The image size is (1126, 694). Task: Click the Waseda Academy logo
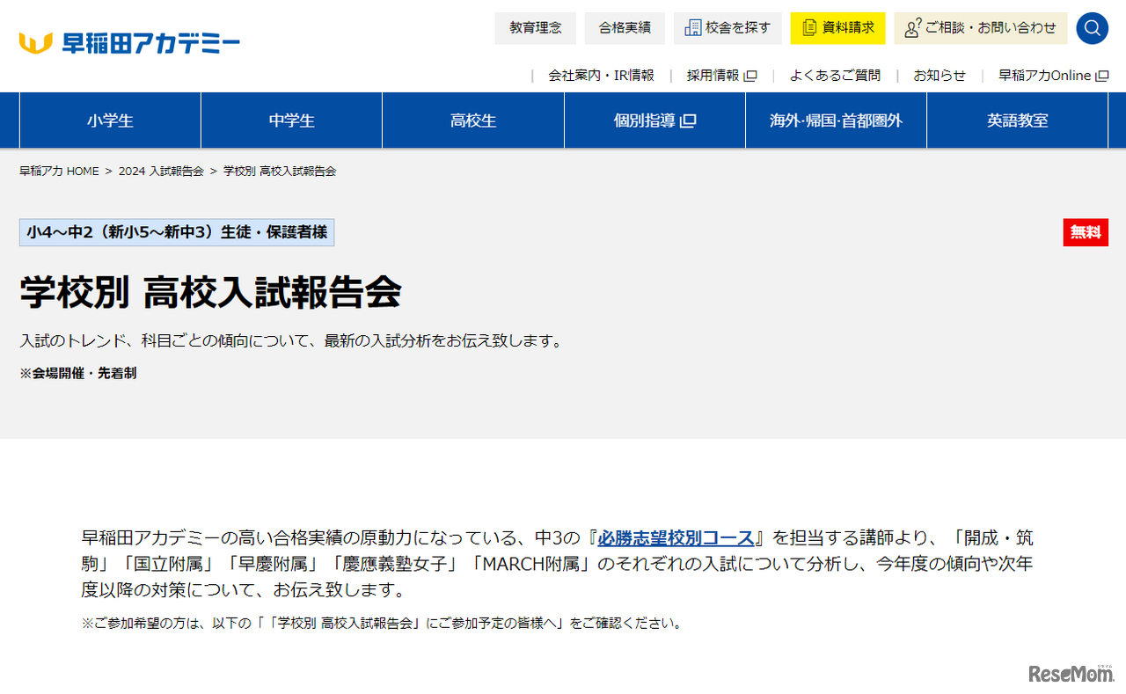tap(129, 42)
